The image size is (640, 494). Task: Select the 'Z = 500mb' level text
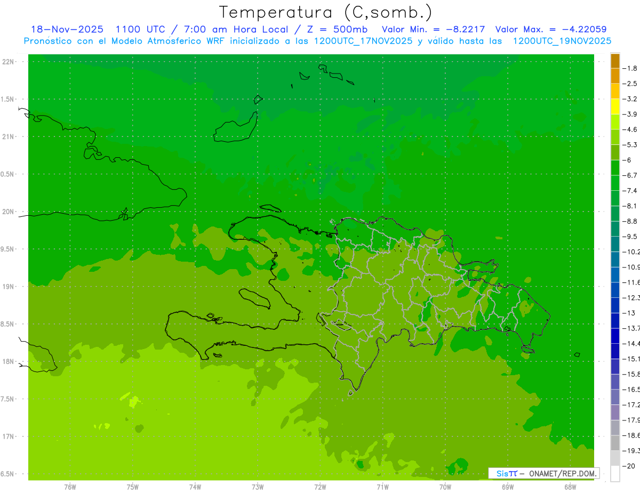coord(337,29)
